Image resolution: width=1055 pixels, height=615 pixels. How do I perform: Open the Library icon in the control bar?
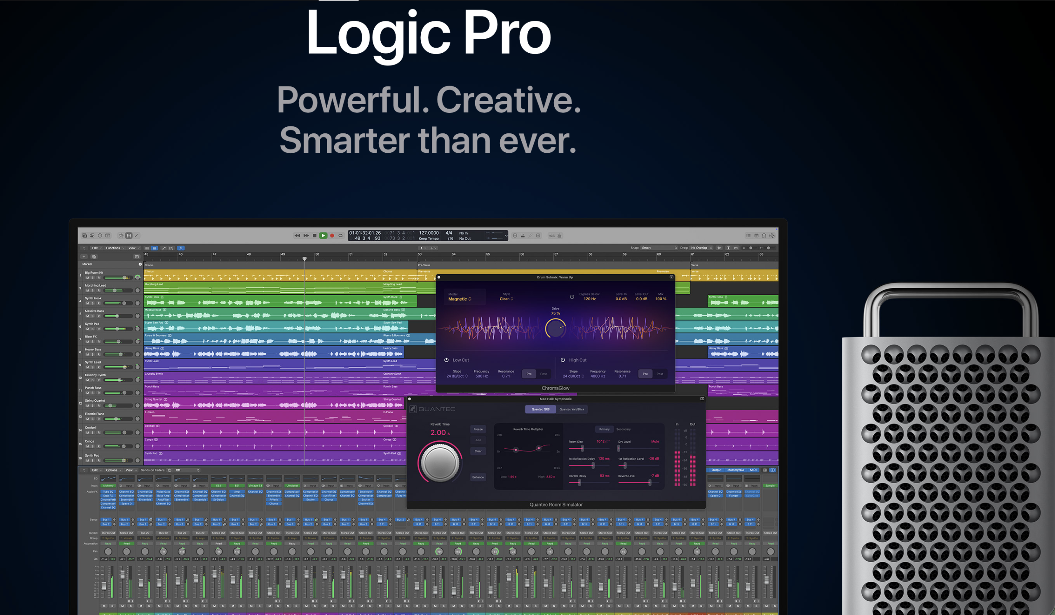coord(84,236)
